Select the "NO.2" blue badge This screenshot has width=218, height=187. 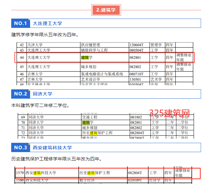20,94
